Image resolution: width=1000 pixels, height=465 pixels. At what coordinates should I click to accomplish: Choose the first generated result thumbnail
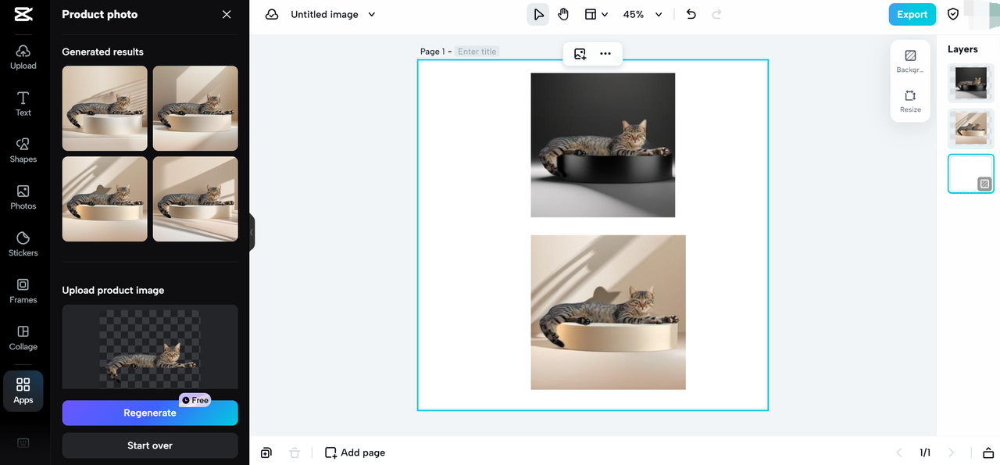coord(105,109)
